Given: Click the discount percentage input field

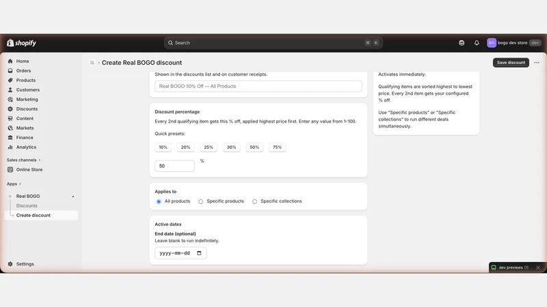Looking at the screenshot, I should tap(174, 166).
